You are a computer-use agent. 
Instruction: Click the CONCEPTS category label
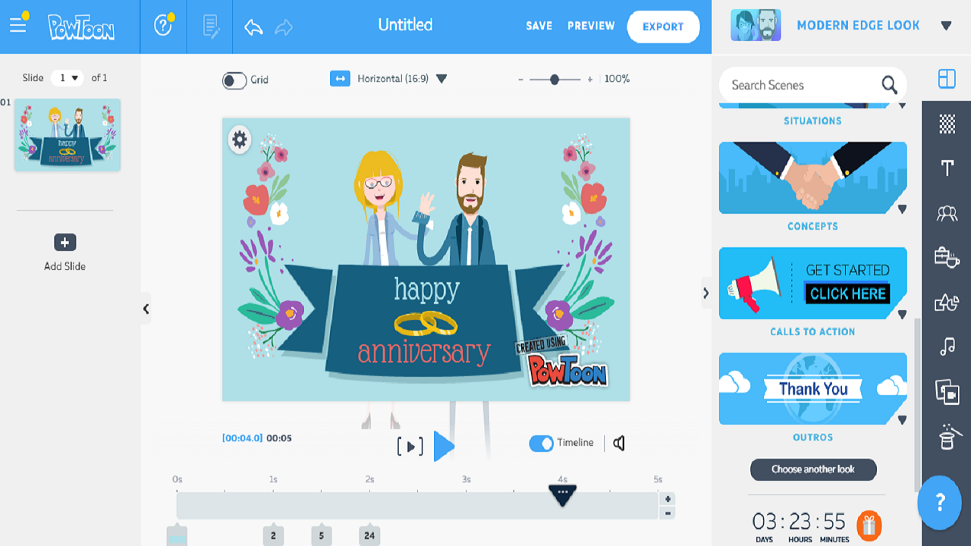point(812,226)
